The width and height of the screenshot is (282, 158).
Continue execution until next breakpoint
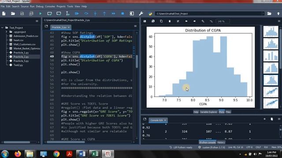pyautogui.click(x=114, y=14)
